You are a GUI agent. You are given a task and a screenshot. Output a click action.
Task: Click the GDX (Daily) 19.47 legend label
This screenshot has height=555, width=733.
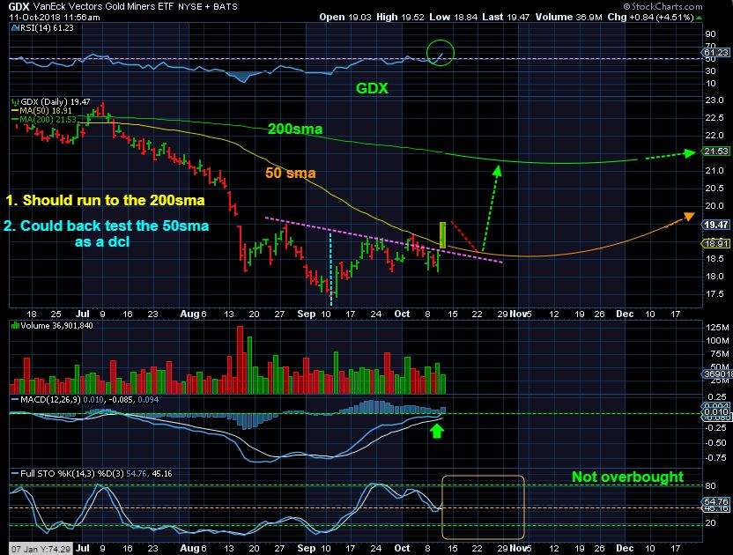56,102
